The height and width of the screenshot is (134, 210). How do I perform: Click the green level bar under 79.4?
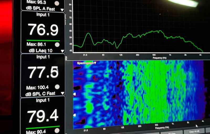point(43,127)
